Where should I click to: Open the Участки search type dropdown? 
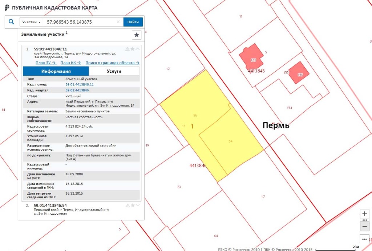(31, 22)
